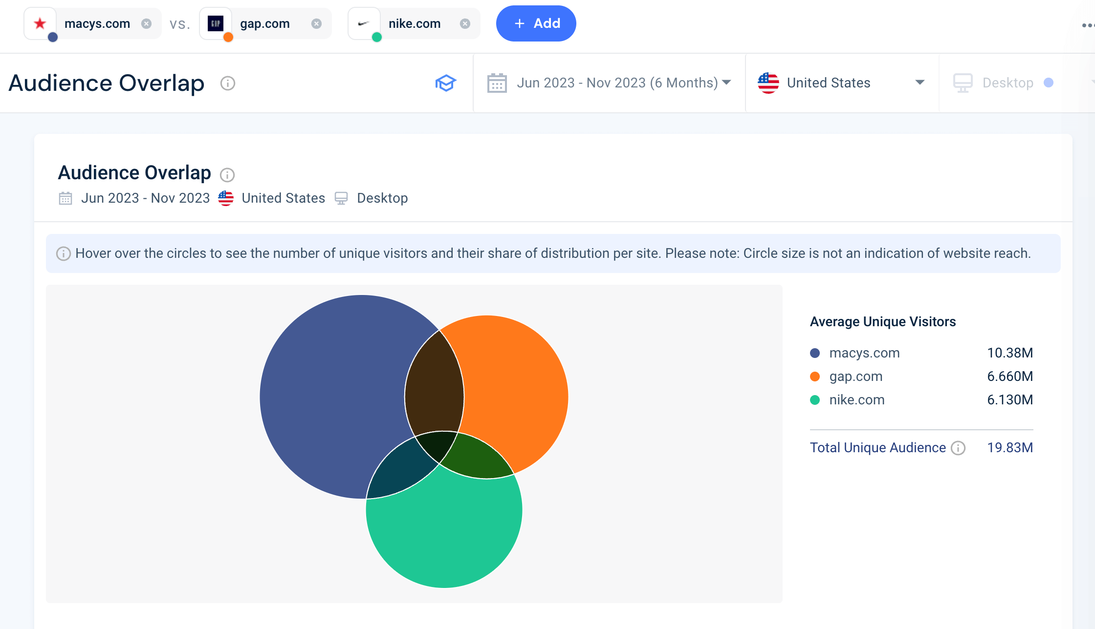Click the Total Unique Audience label
Viewport: 1095px width, 629px height.
[x=878, y=448]
